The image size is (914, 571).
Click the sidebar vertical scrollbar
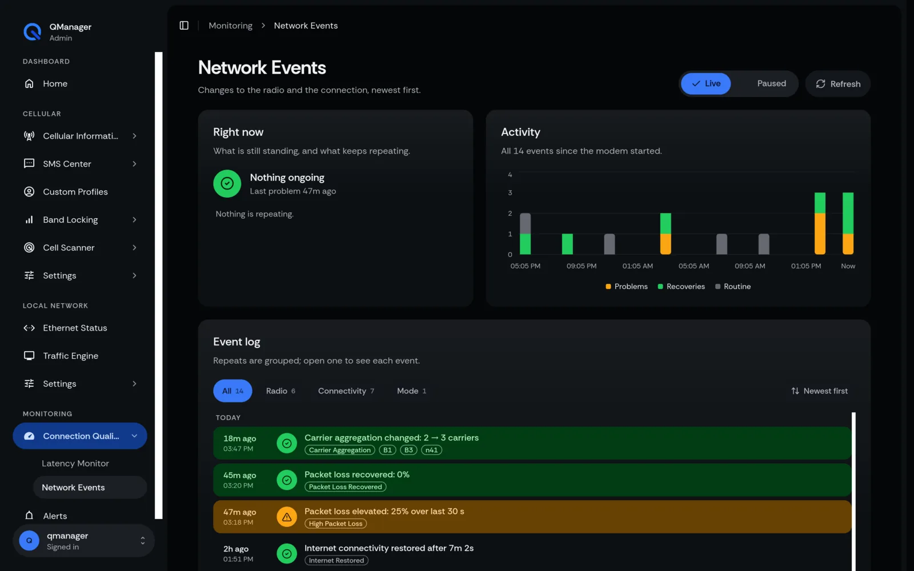pos(159,285)
